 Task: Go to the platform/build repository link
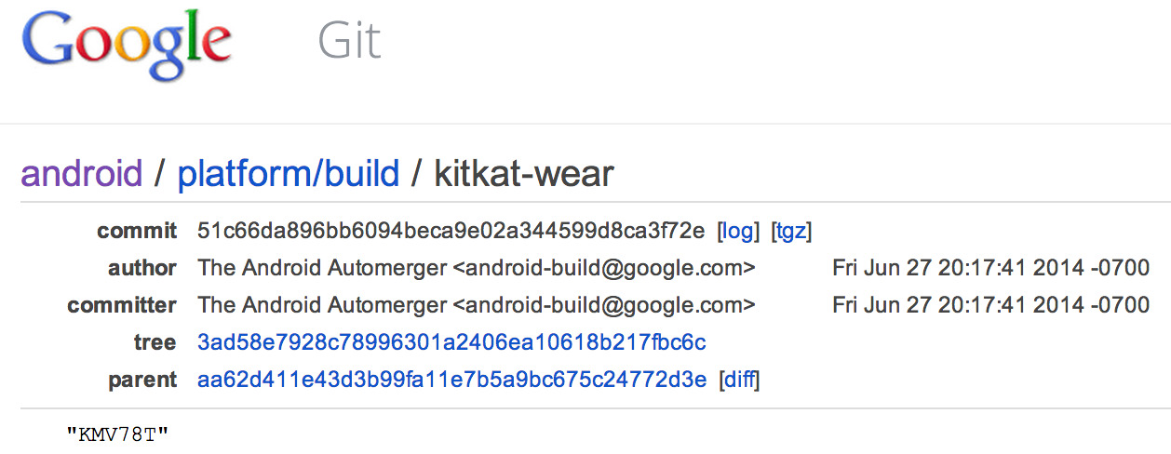coord(289,174)
